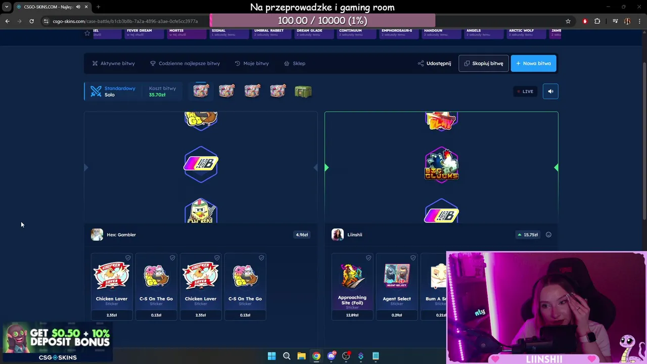Toggle shield check on first C-S On The Go card
The height and width of the screenshot is (364, 647).
click(172, 258)
